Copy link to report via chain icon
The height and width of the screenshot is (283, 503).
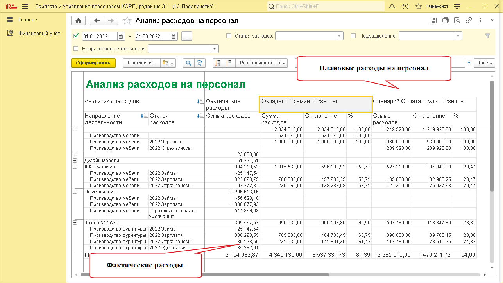tap(469, 21)
